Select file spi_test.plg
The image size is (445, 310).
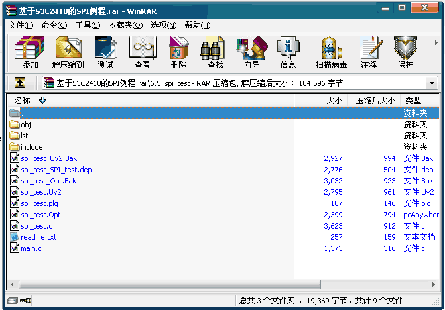pyautogui.click(x=39, y=203)
